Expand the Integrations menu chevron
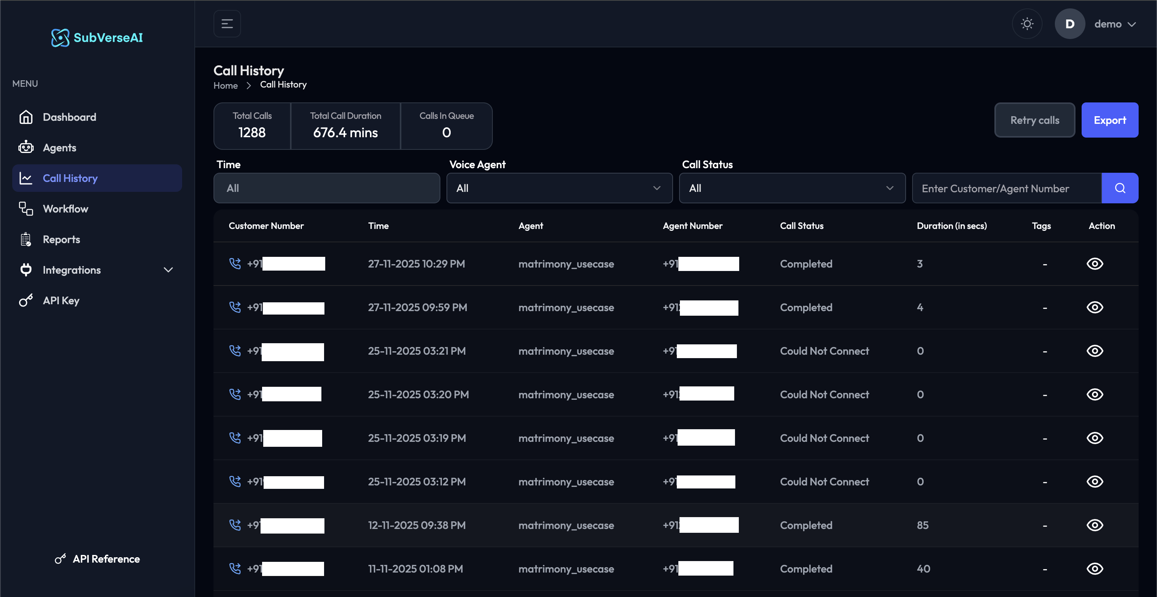This screenshot has height=597, width=1157. [x=168, y=270]
